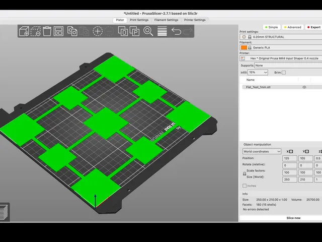Click the X axis reset icon

[x=291, y=151]
